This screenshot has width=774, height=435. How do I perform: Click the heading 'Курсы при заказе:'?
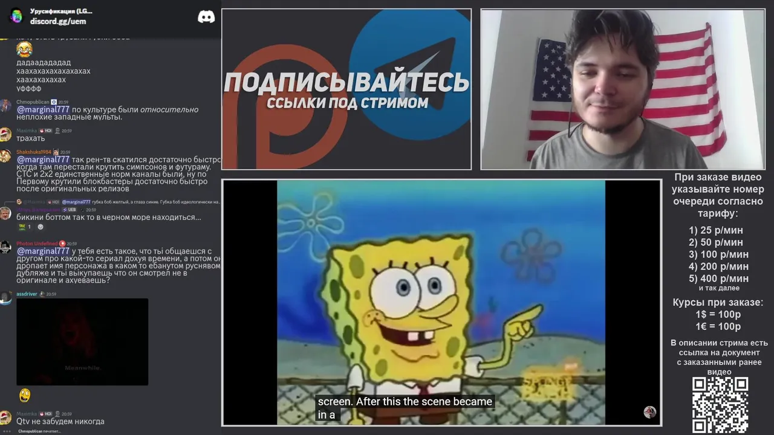pos(718,303)
